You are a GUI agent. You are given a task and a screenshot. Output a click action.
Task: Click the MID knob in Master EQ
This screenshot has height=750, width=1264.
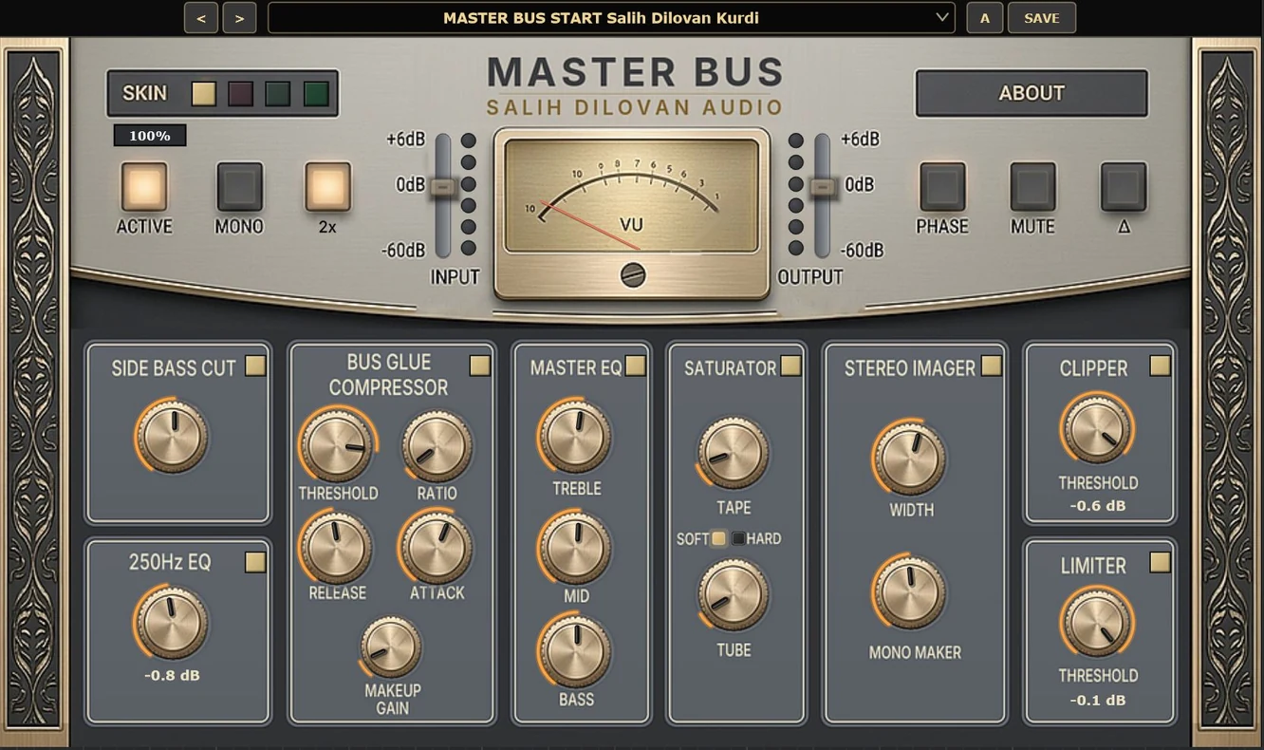point(575,548)
